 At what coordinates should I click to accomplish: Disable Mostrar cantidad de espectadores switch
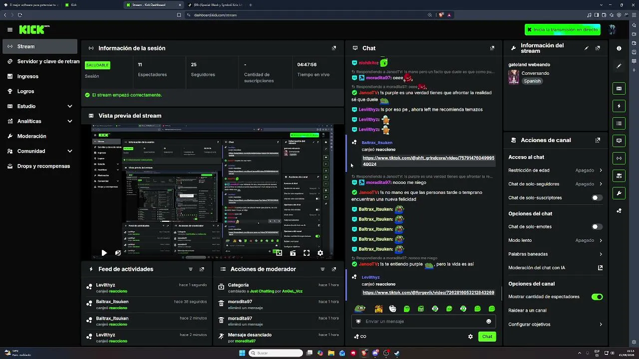pos(597,297)
